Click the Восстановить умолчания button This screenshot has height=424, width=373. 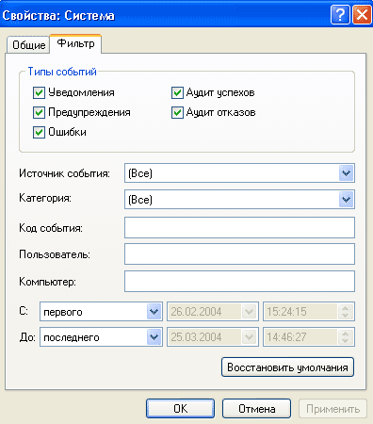(287, 367)
